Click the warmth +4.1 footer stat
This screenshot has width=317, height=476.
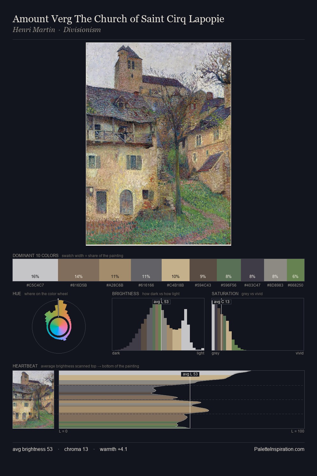113,449
